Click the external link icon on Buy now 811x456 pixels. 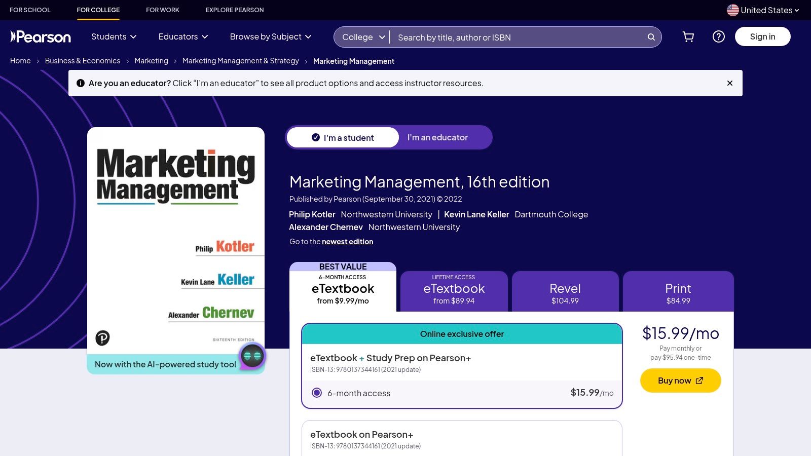pyautogui.click(x=699, y=381)
